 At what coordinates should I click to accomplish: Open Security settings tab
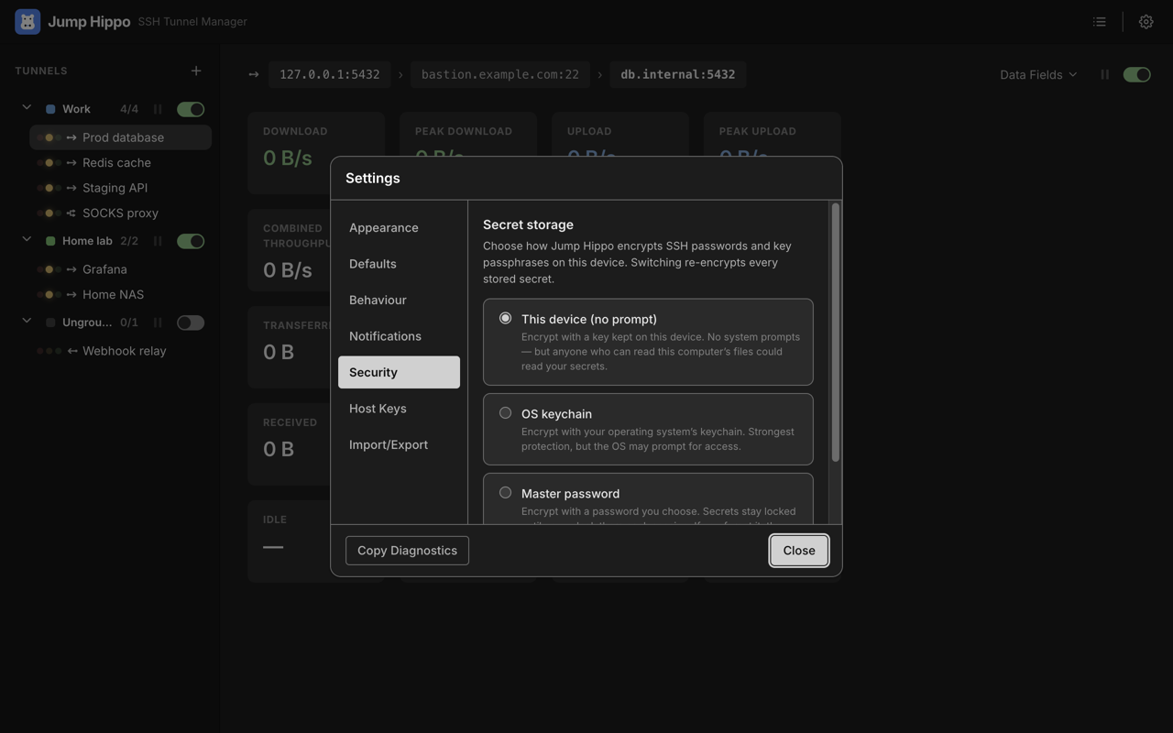pos(399,372)
